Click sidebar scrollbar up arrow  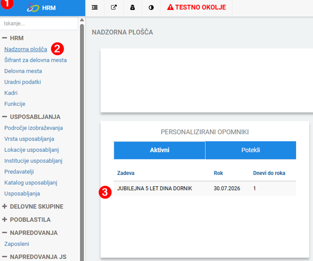pyautogui.click(x=82, y=20)
